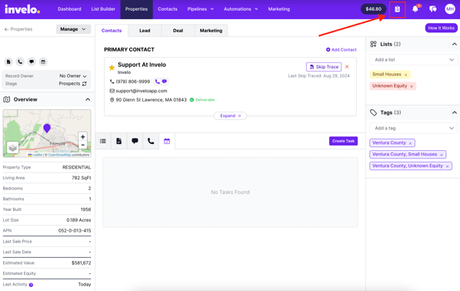The height and width of the screenshot is (291, 460).
Task: Toggle the primary contact star
Action: click(112, 68)
